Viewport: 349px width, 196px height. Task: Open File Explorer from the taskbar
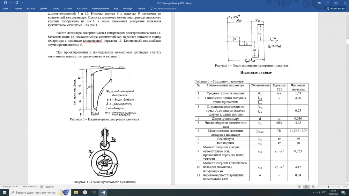[76, 193]
